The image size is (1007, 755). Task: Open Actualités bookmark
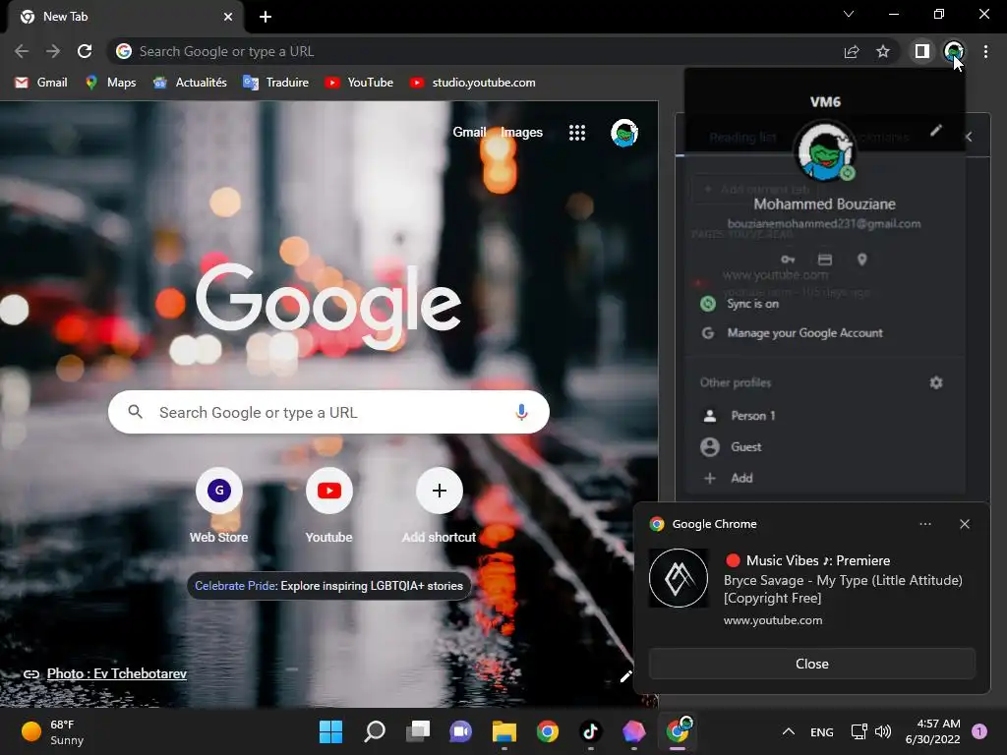pyautogui.click(x=190, y=83)
